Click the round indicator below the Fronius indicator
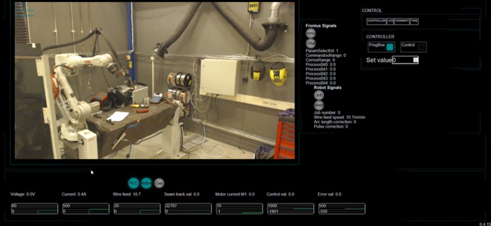 [311, 43]
